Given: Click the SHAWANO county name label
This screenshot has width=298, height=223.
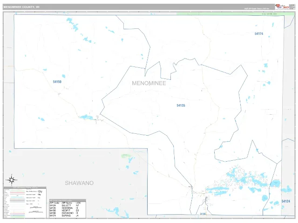Looking at the screenshot, I should pyautogui.click(x=79, y=183).
